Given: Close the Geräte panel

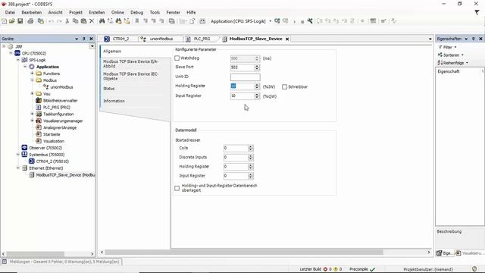Looking at the screenshot, I should [91, 39].
